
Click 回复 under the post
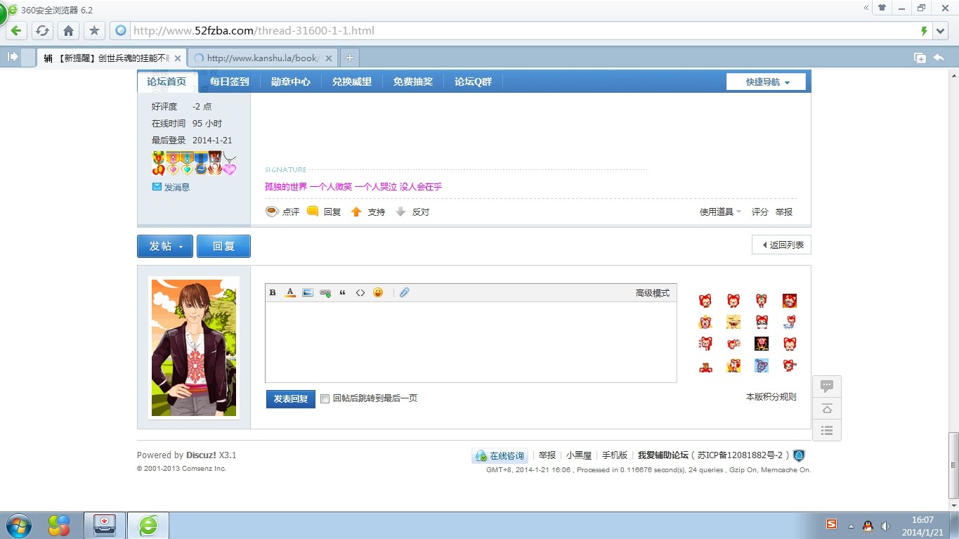pos(324,212)
